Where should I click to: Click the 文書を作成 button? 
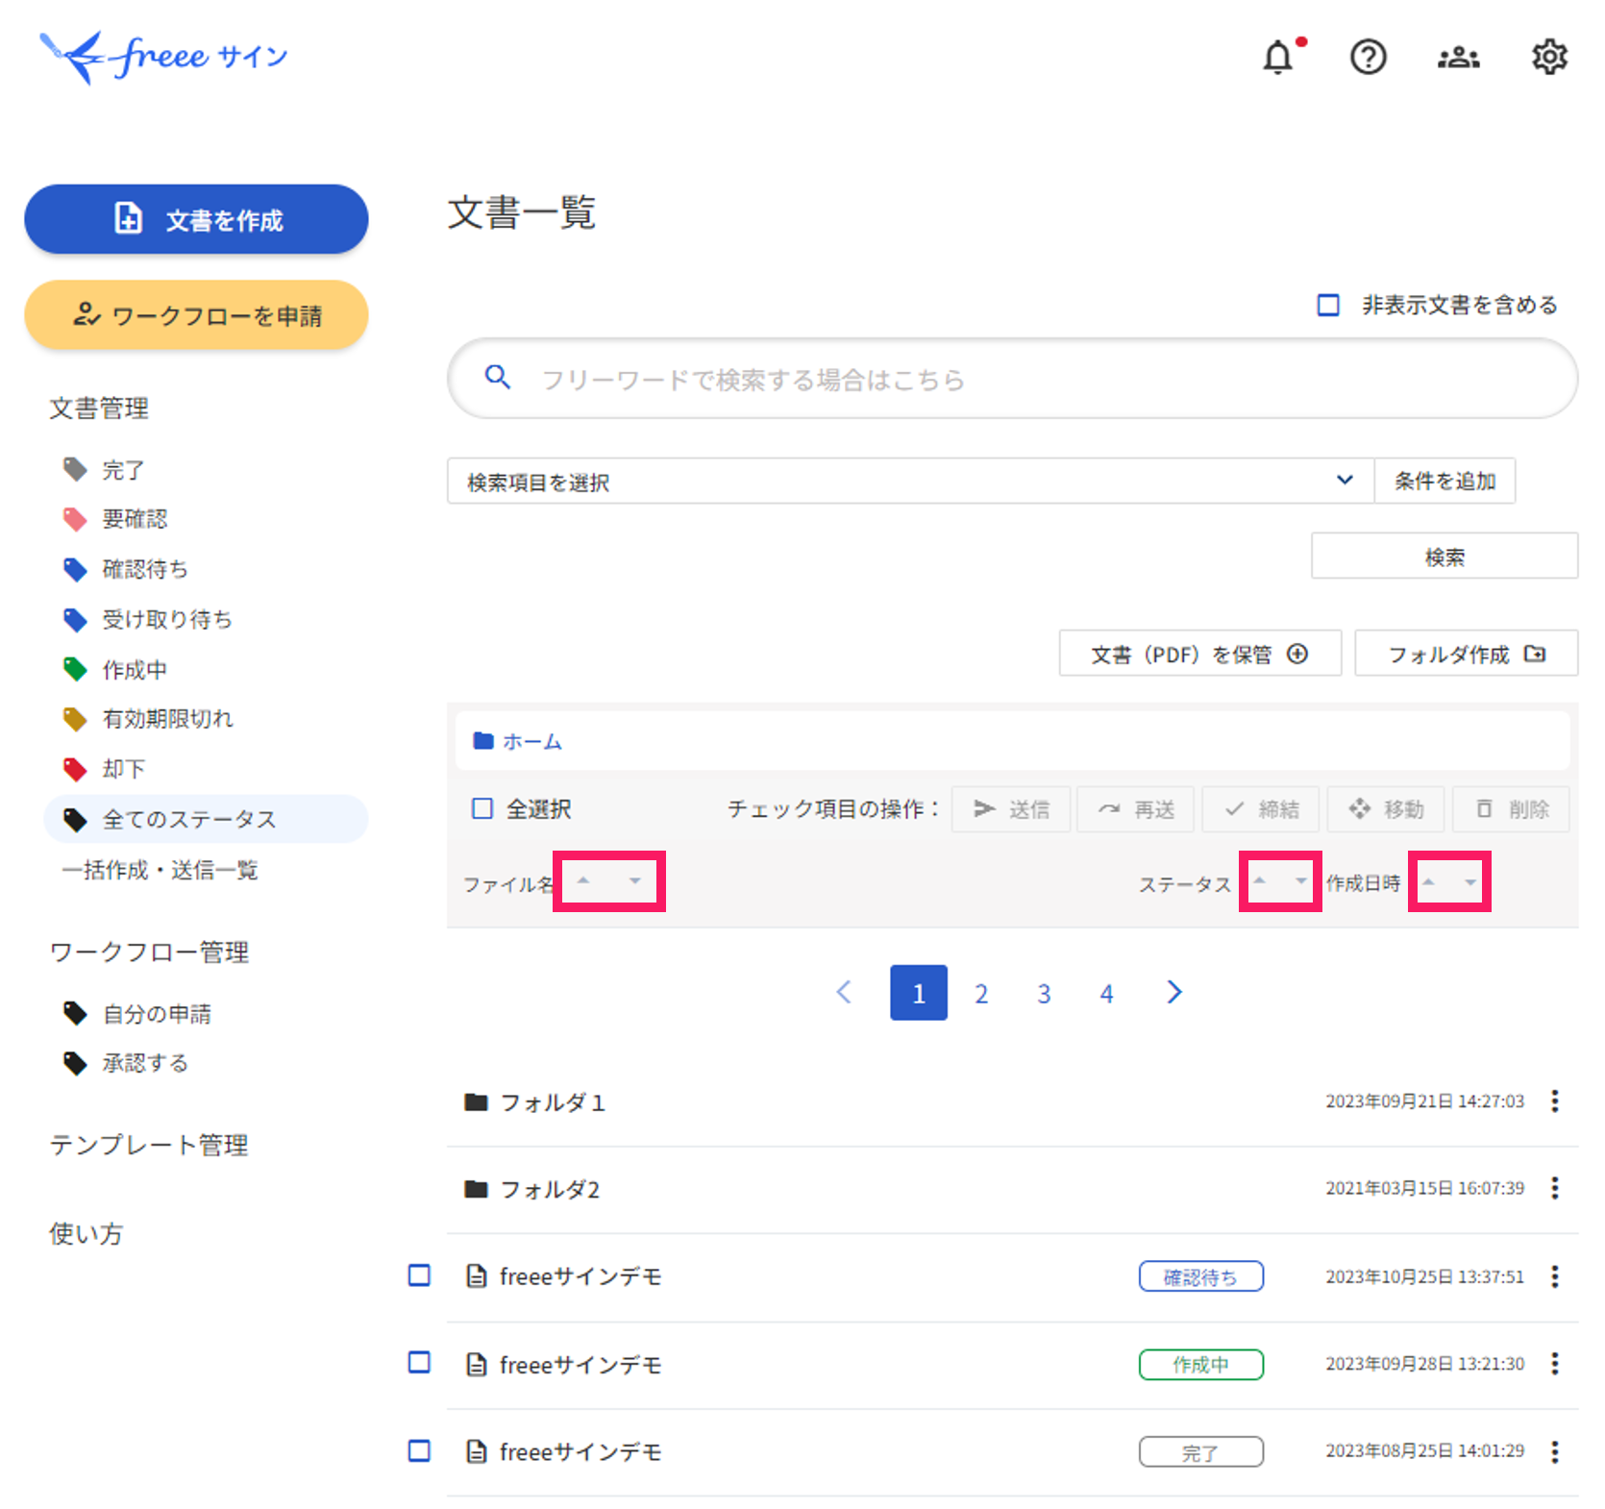pos(196,219)
